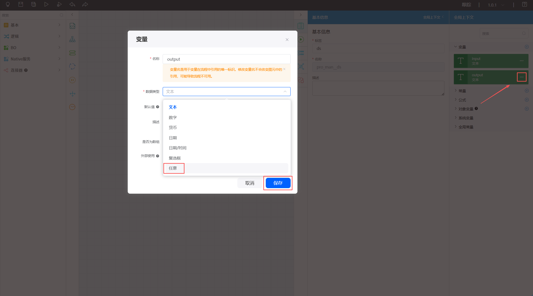The width and height of the screenshot is (533, 296).
Task: Click the 名称 input containing output
Action: [x=226, y=59]
